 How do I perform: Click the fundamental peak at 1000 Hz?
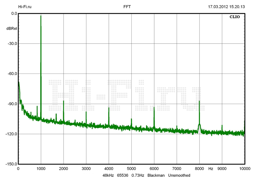[41, 17]
